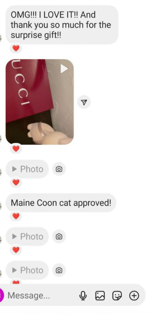The height and width of the screenshot is (314, 149).
Task: Tap the microphone voice message icon
Action: pyautogui.click(x=83, y=296)
